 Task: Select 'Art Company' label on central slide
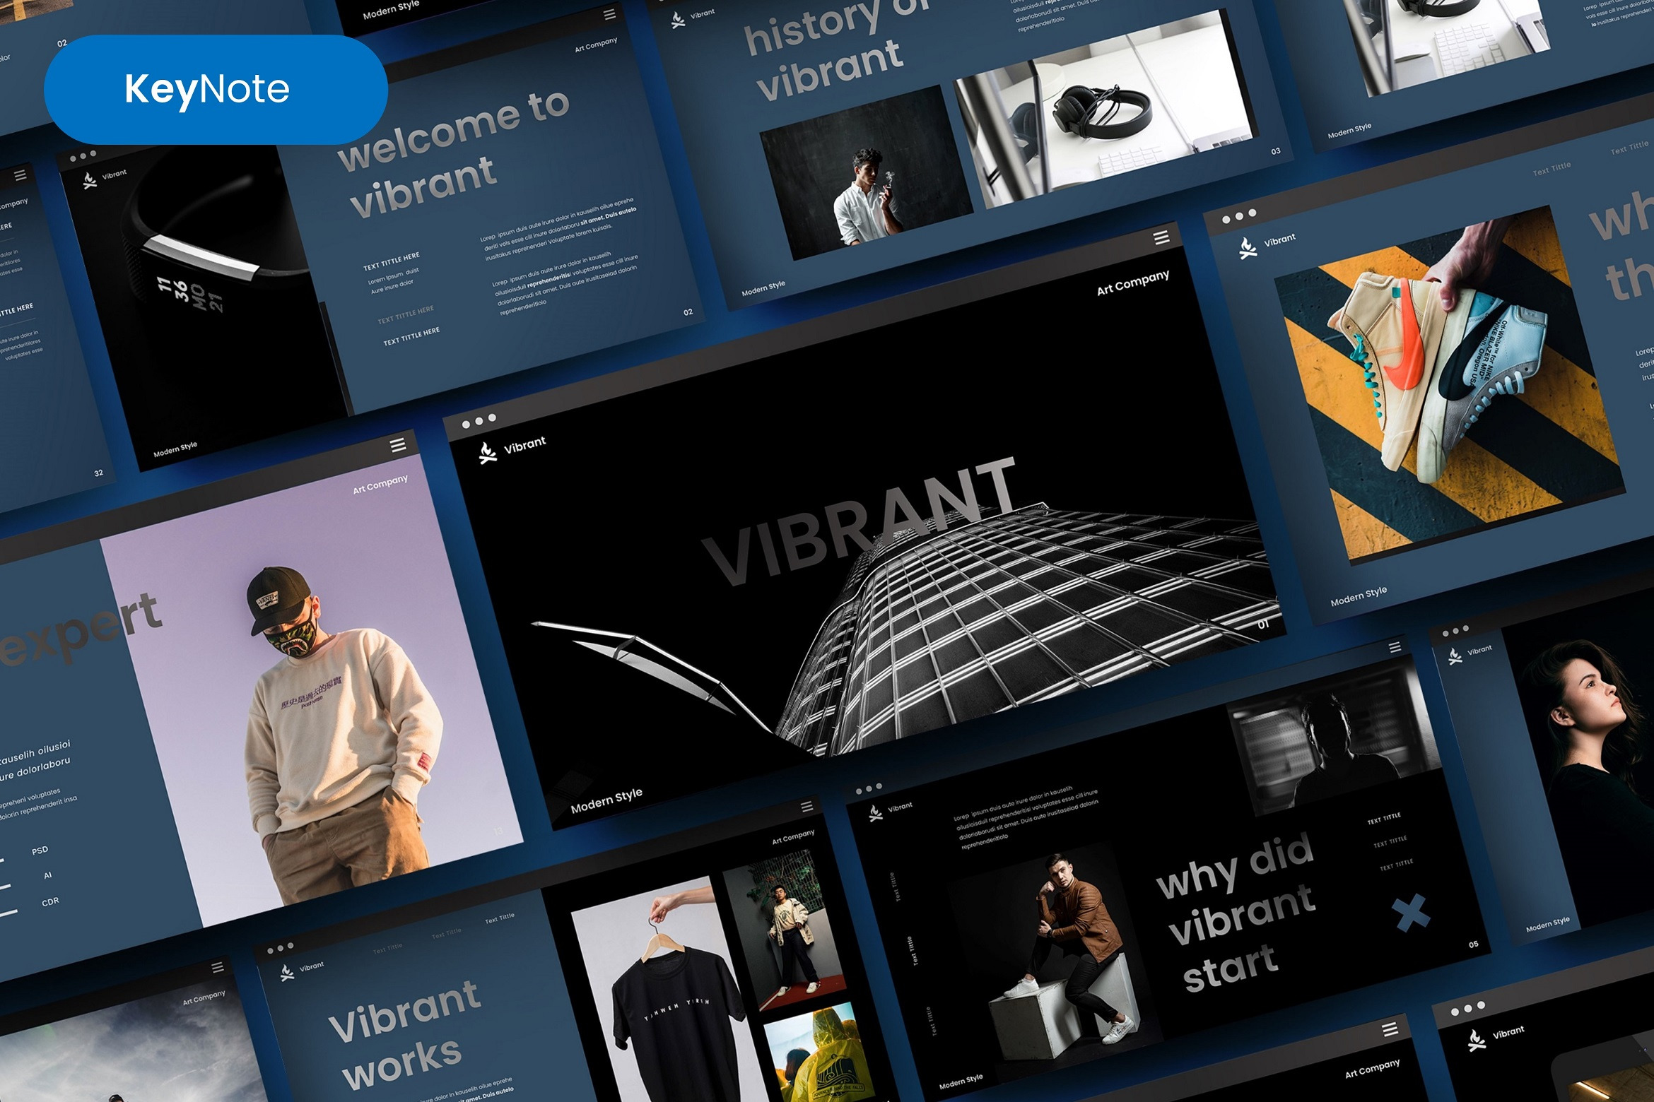1132,283
